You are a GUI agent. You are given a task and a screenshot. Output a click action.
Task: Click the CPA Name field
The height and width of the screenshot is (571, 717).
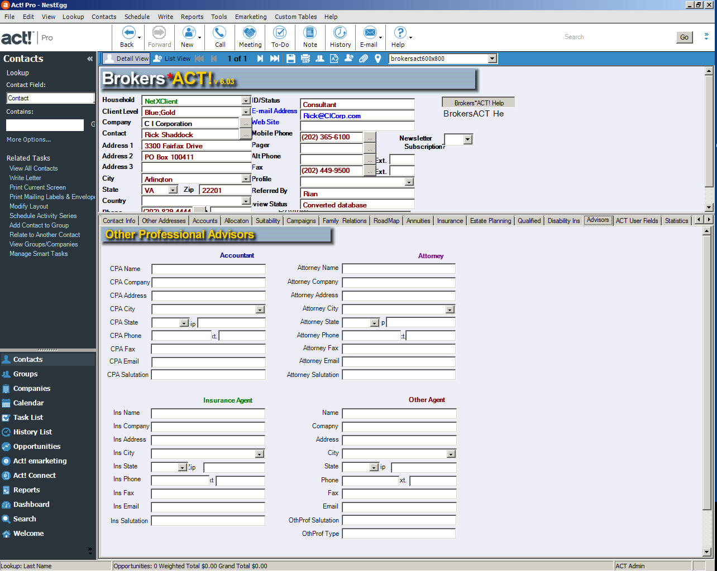point(209,269)
